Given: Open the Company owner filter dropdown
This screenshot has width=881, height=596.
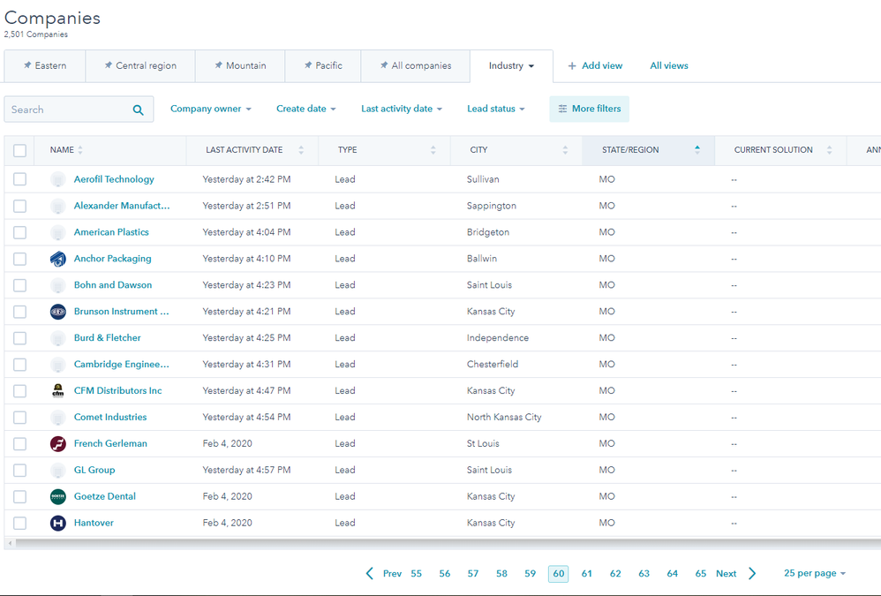Looking at the screenshot, I should (x=211, y=109).
